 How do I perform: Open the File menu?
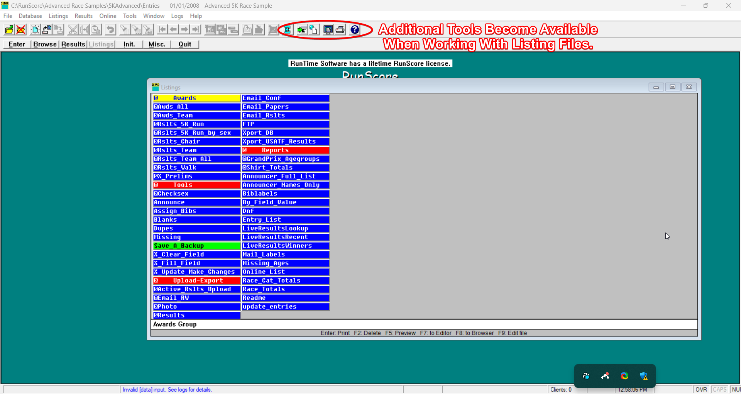pos(8,16)
